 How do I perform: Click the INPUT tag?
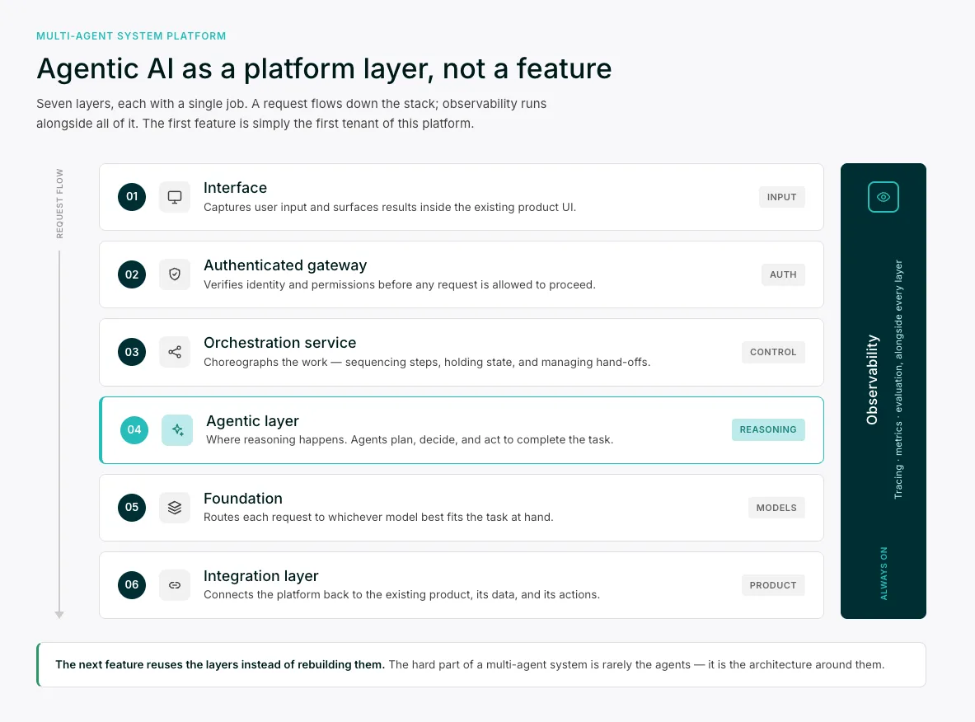pyautogui.click(x=781, y=197)
